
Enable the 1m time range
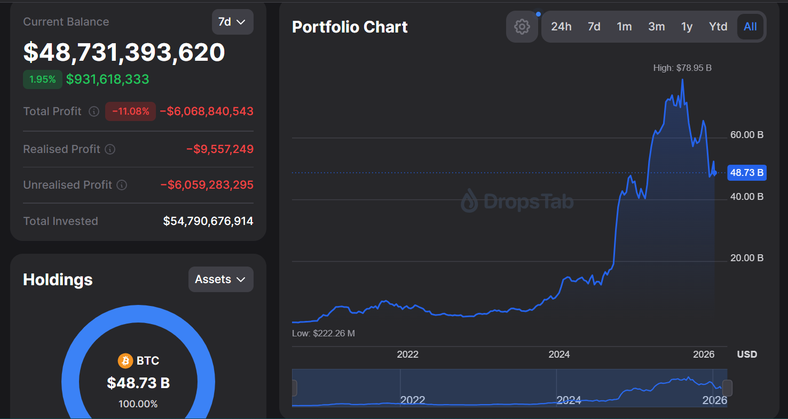(624, 26)
